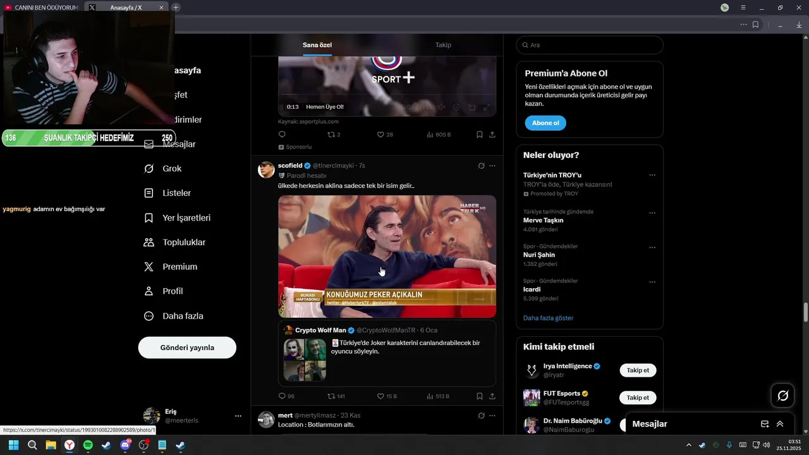Open the quoted Crypto Wolf Man post
The image size is (809, 455).
tap(387, 353)
